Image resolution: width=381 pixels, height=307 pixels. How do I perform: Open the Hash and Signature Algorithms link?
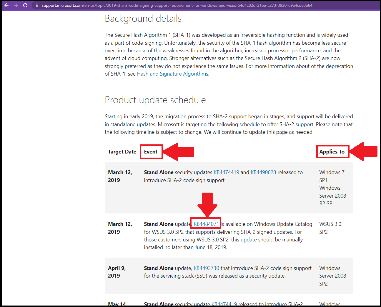[172, 74]
